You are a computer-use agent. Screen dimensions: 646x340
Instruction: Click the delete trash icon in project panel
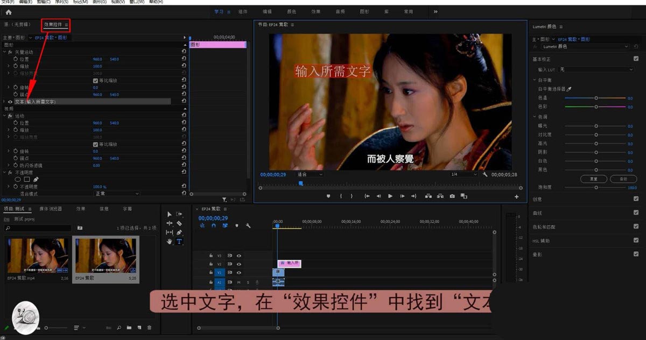click(x=149, y=327)
